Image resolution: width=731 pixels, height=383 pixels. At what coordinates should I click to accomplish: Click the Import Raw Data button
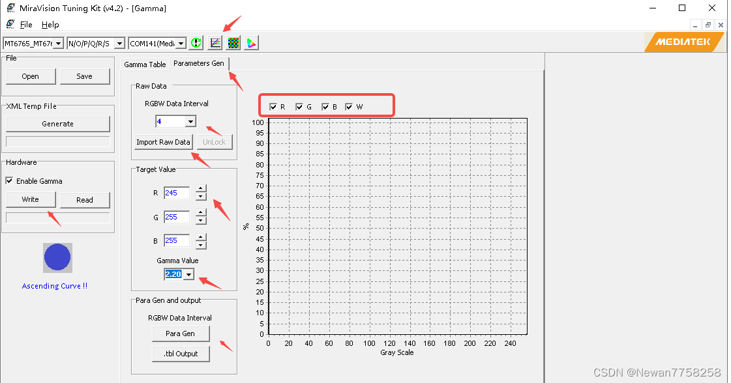click(x=163, y=142)
